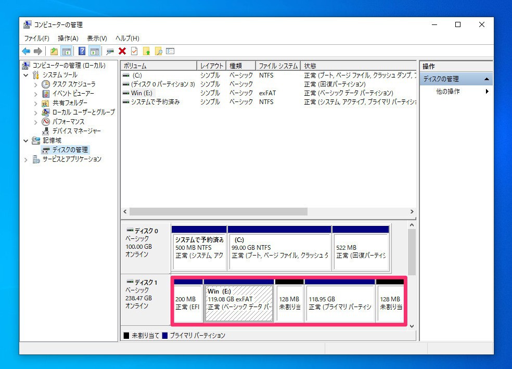
Task: Expand the タスク スケジューラ tree node
Action: [x=36, y=84]
